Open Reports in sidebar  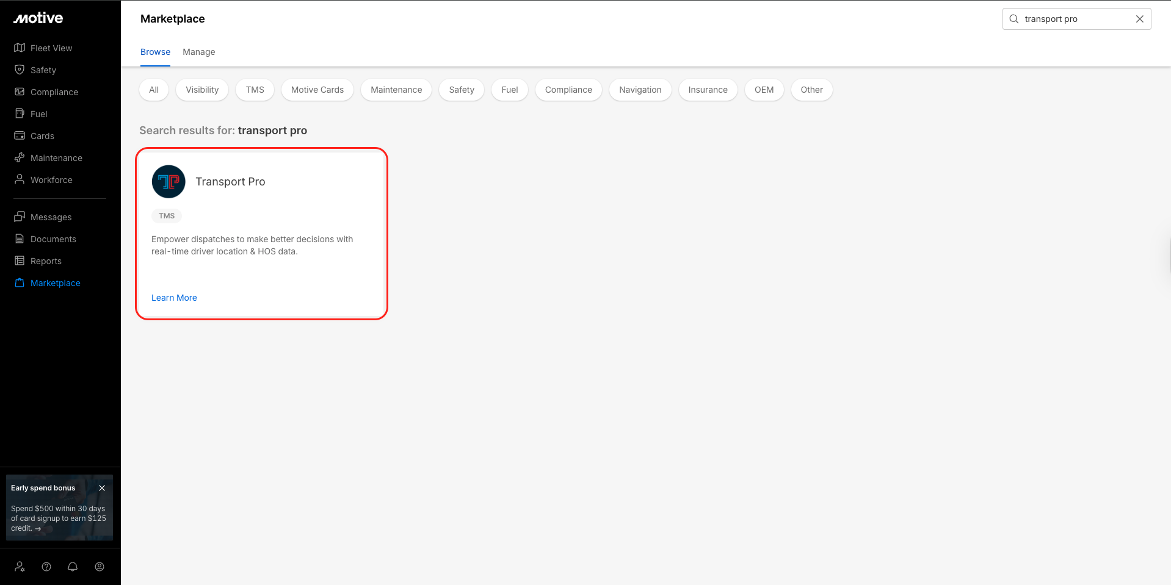(46, 261)
